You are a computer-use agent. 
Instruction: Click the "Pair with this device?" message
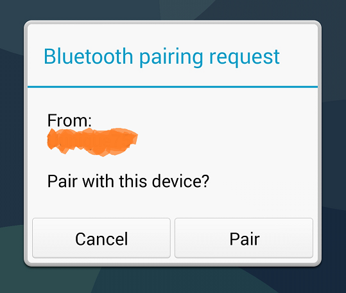(x=128, y=181)
